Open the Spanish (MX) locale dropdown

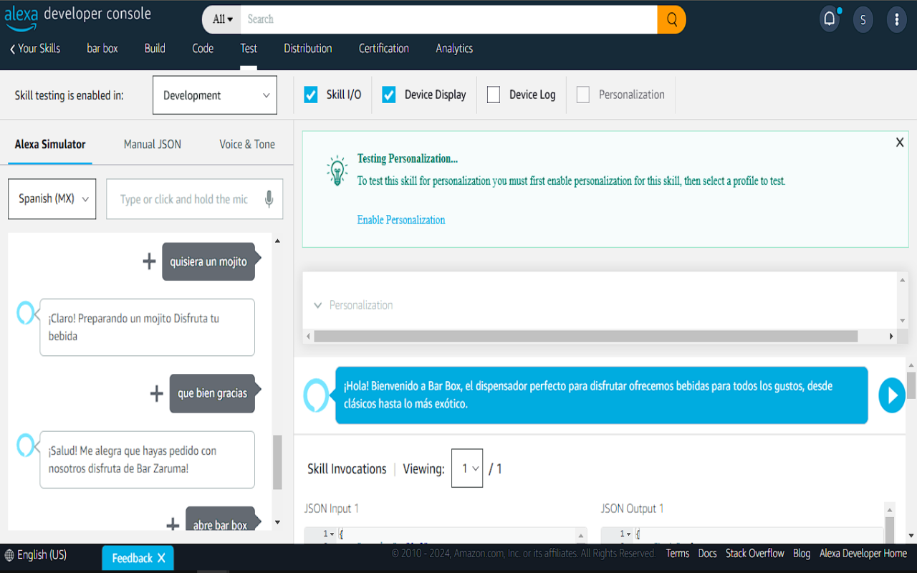pyautogui.click(x=52, y=199)
